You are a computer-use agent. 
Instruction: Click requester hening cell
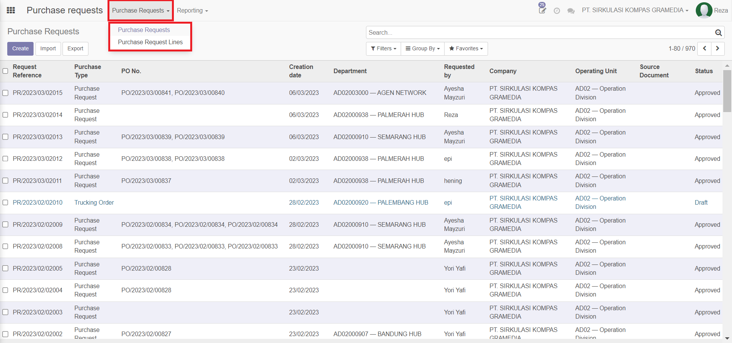[453, 181]
